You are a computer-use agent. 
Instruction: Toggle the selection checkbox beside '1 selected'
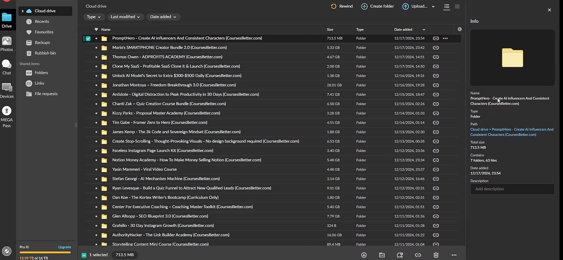click(84, 255)
